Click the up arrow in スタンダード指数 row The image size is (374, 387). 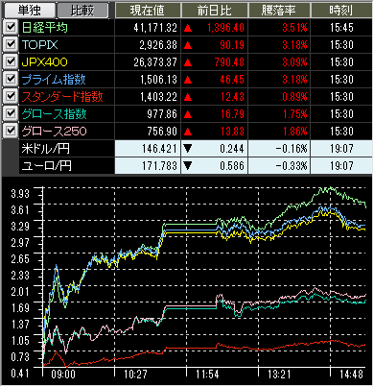pos(188,97)
